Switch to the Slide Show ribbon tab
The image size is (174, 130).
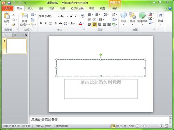(77, 8)
